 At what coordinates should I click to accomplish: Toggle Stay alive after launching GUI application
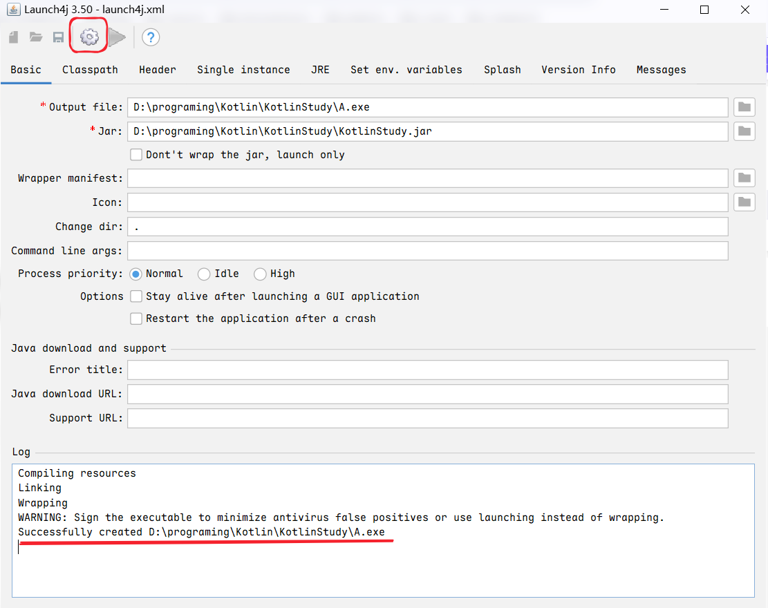click(136, 296)
